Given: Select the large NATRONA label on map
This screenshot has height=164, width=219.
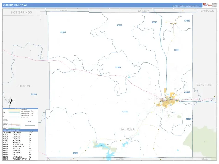Looking at the screenshot, I should pos(127,129).
